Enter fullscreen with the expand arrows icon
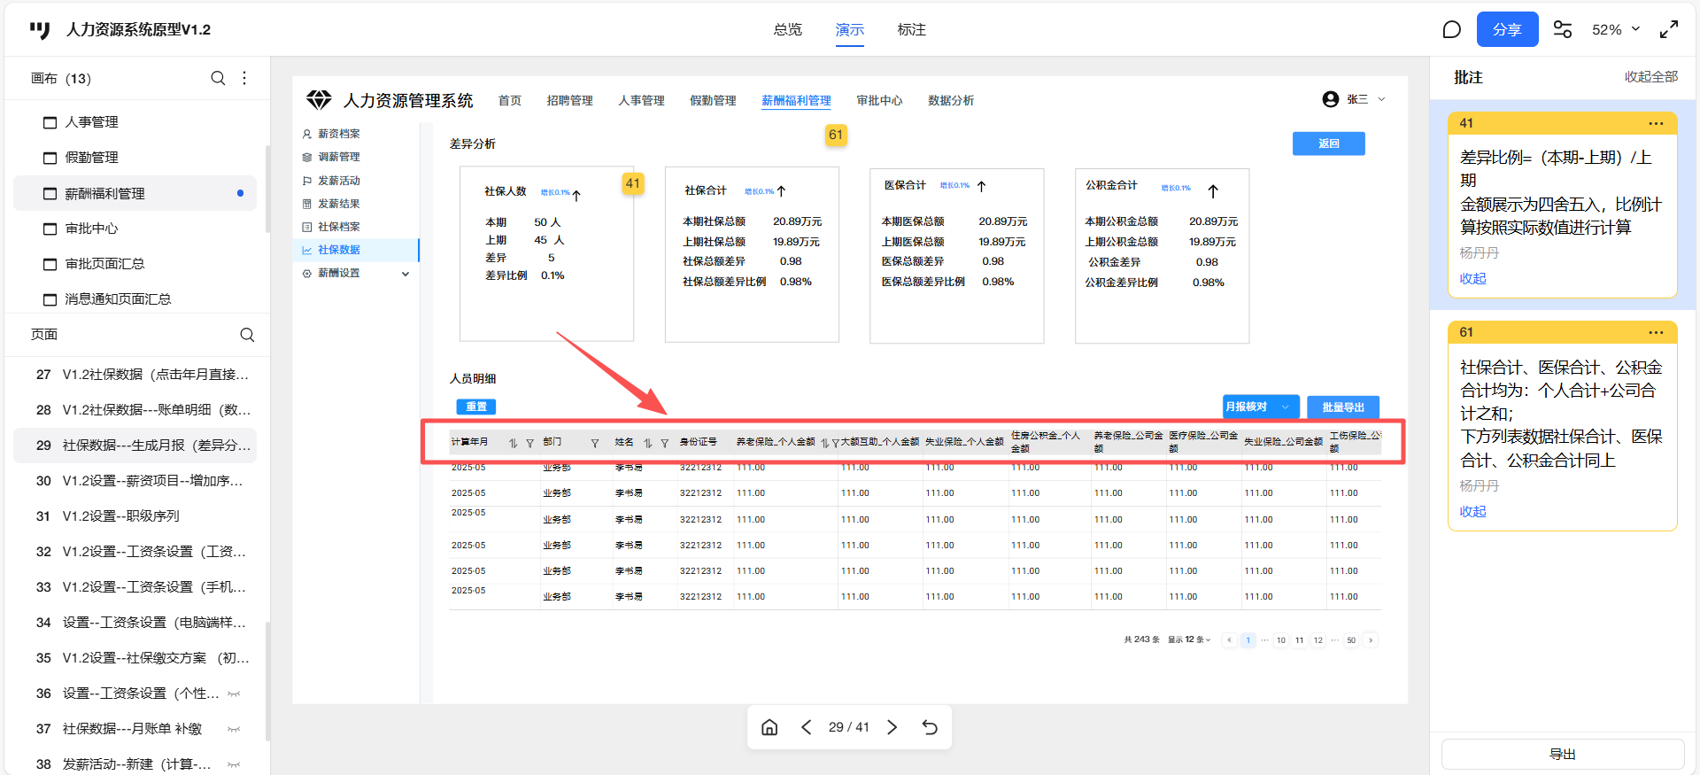This screenshot has height=775, width=1700. [x=1669, y=30]
